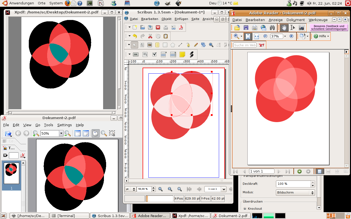Click the Suche im Web search field

click(x=245, y=45)
